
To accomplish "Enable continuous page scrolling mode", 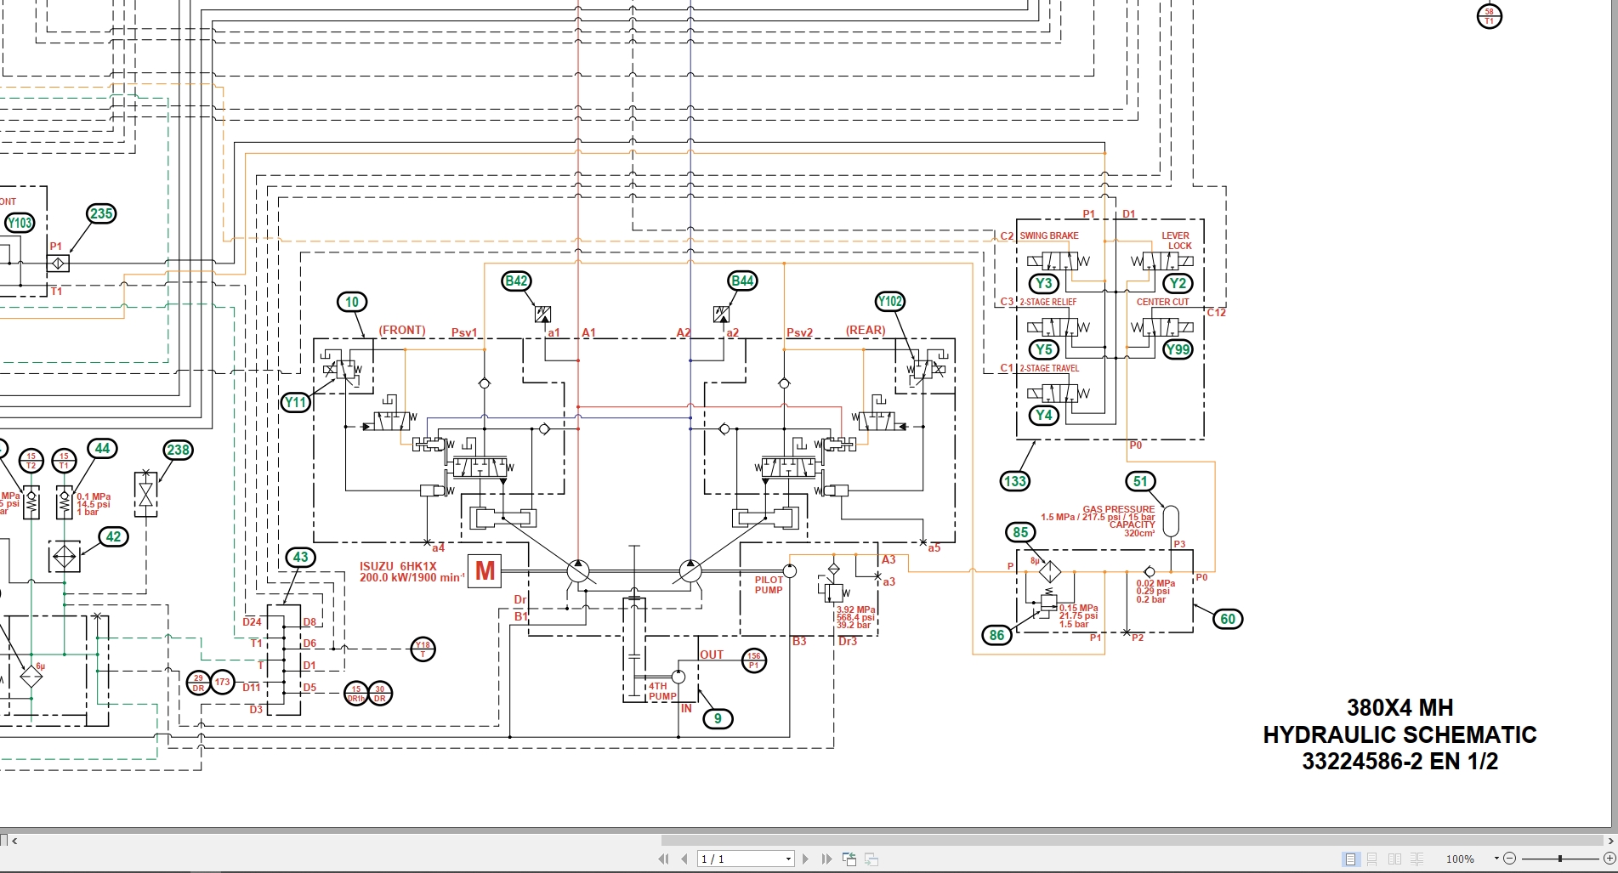I will (x=1372, y=859).
